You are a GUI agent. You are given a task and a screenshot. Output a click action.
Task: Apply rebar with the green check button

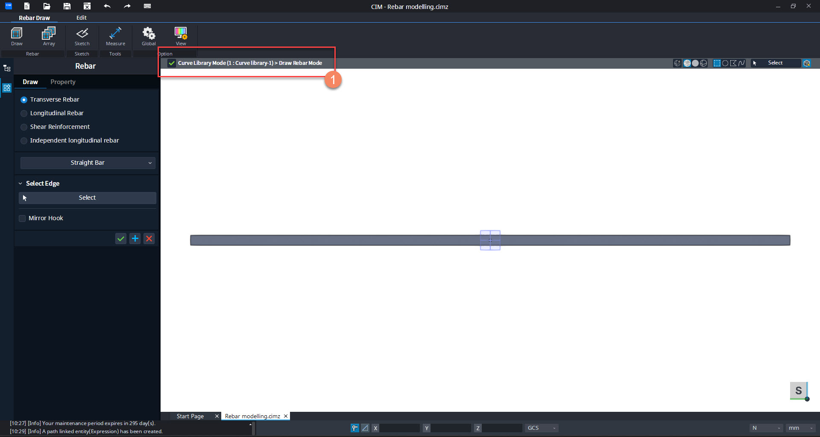121,239
